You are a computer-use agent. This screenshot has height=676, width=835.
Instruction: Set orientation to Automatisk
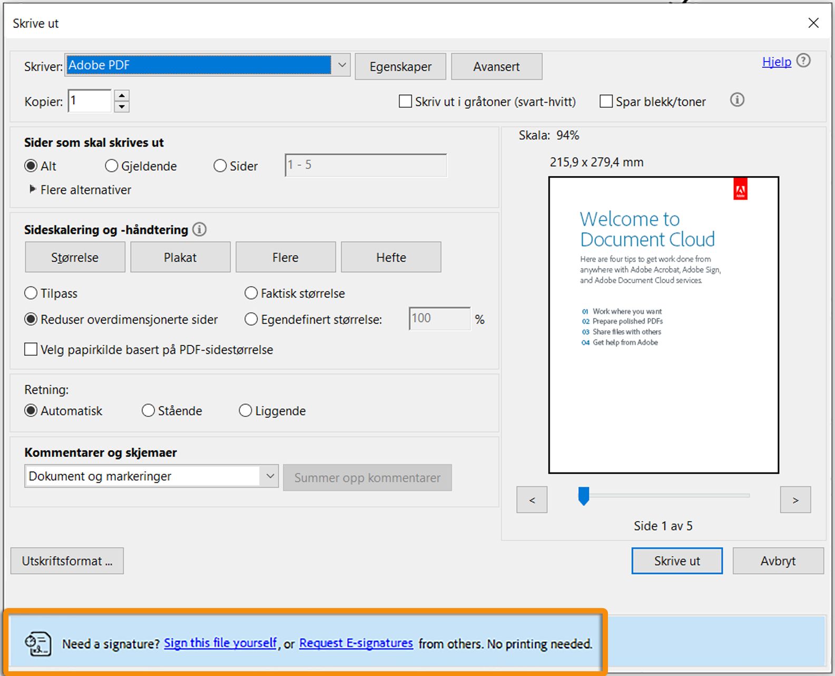[31, 411]
